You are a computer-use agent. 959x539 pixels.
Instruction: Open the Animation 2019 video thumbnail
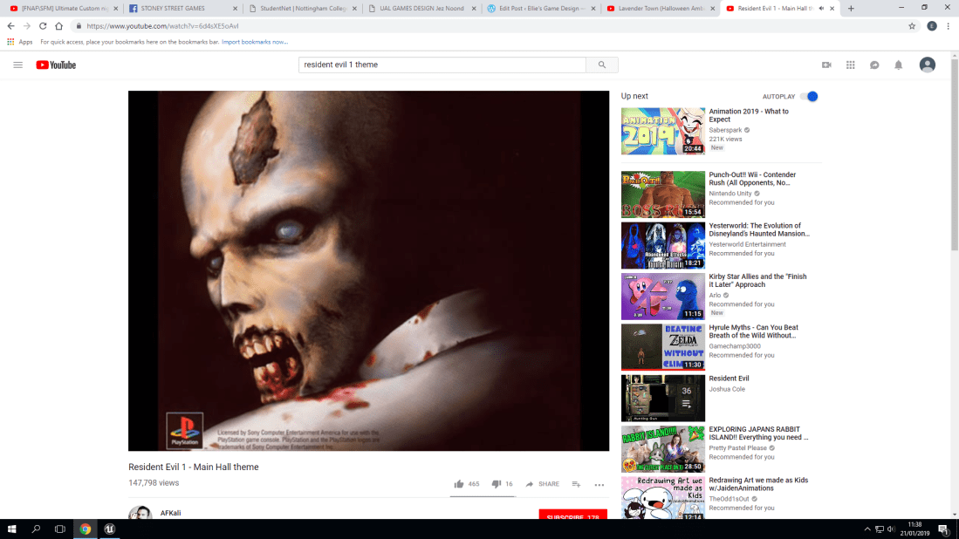coord(662,131)
